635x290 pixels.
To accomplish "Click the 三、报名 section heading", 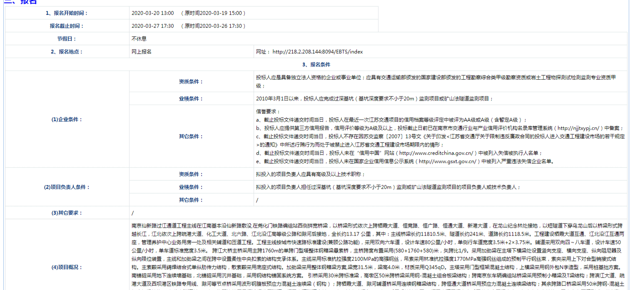I will pyautogui.click(x=20, y=2).
